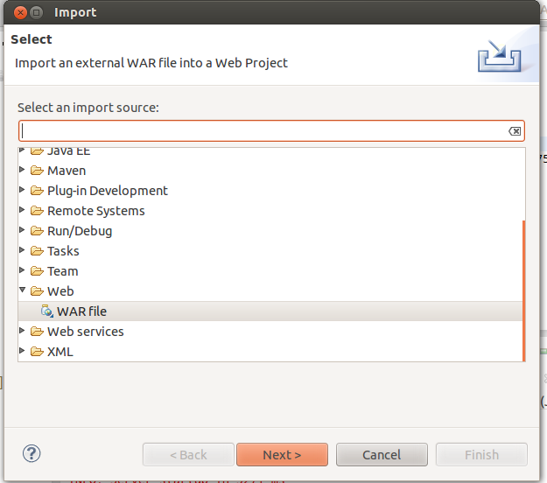Click the XML folder icon
547x483 pixels.
pos(37,352)
